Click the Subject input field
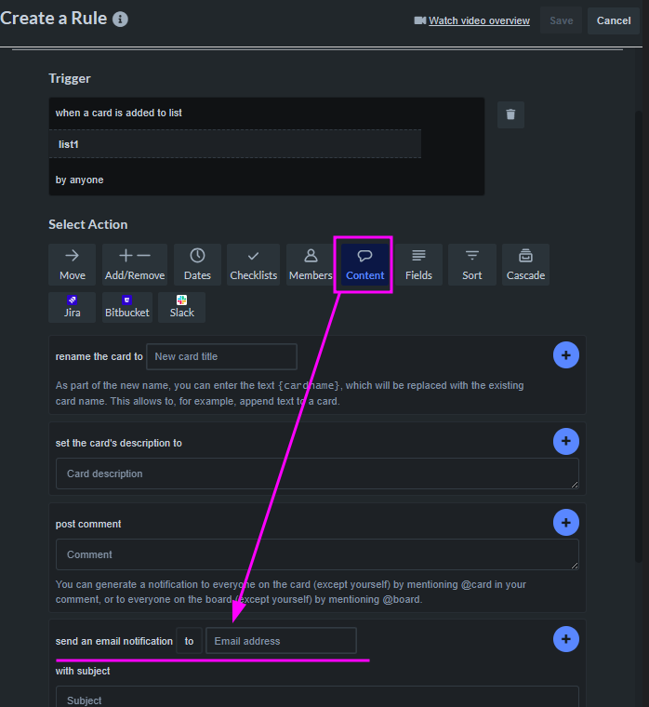 (317, 697)
